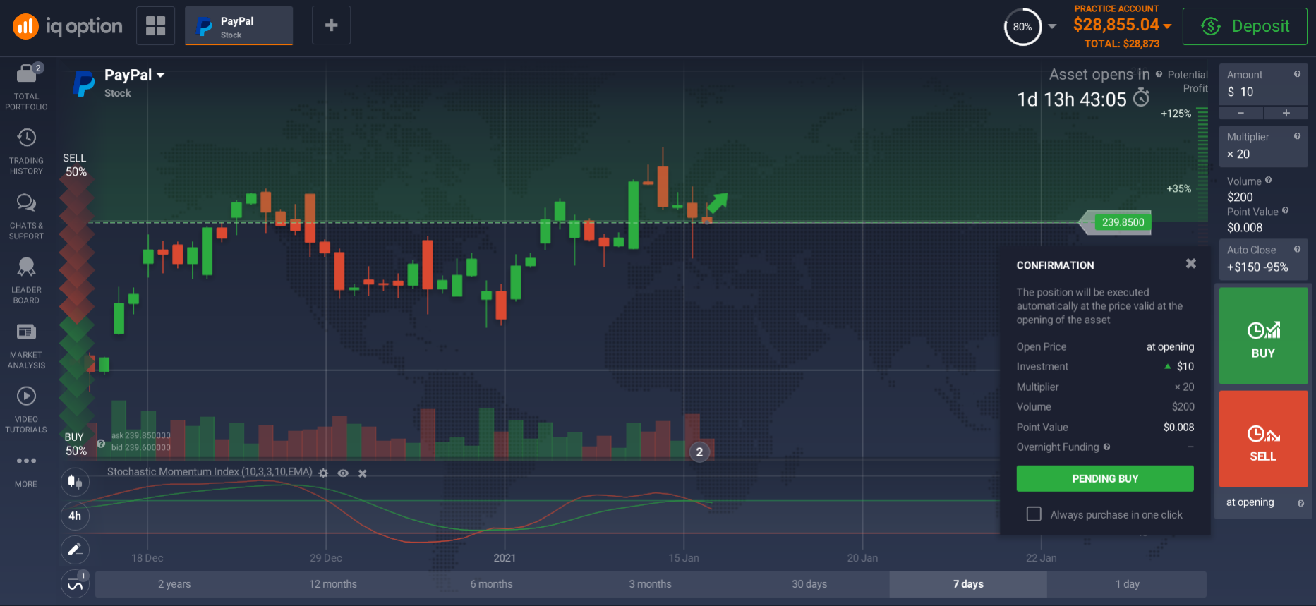Select the 1 day timeframe
1316x606 pixels.
click(x=1127, y=584)
